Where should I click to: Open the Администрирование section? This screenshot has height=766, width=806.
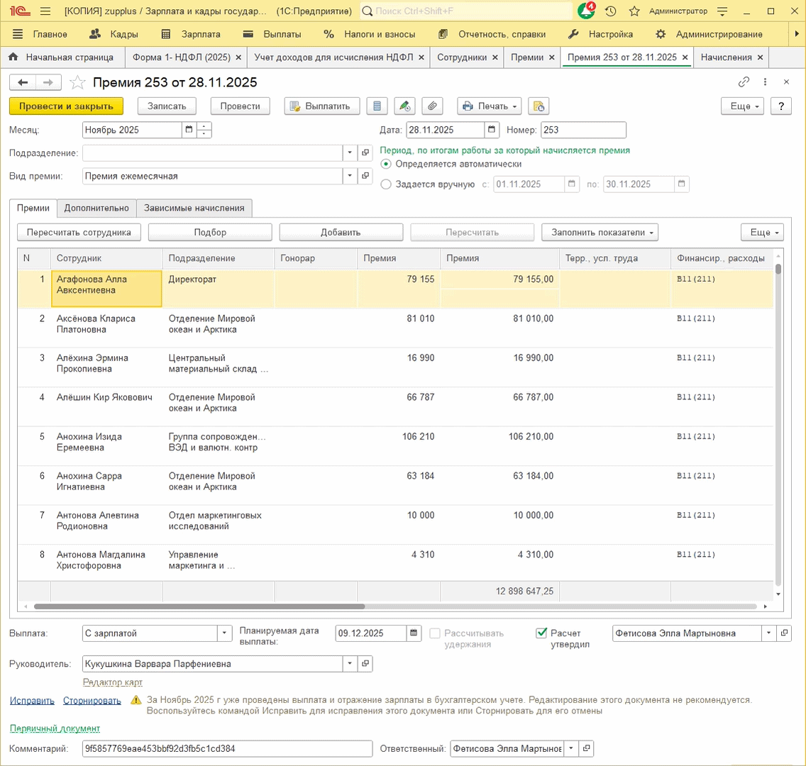pos(710,34)
